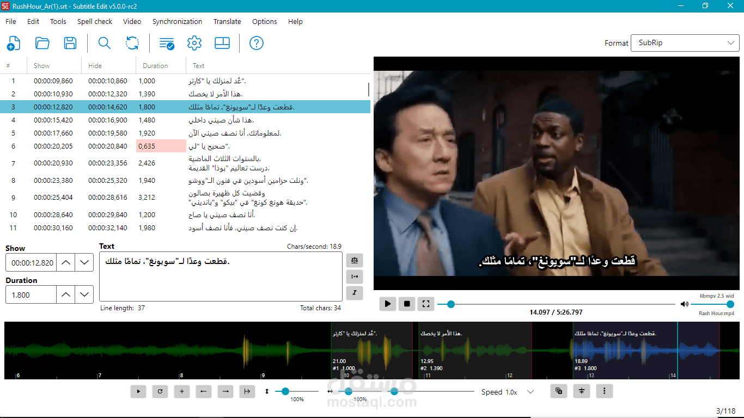Screen dimensions: 744x418
Task: Open help via the question mark icon
Action: (257, 43)
